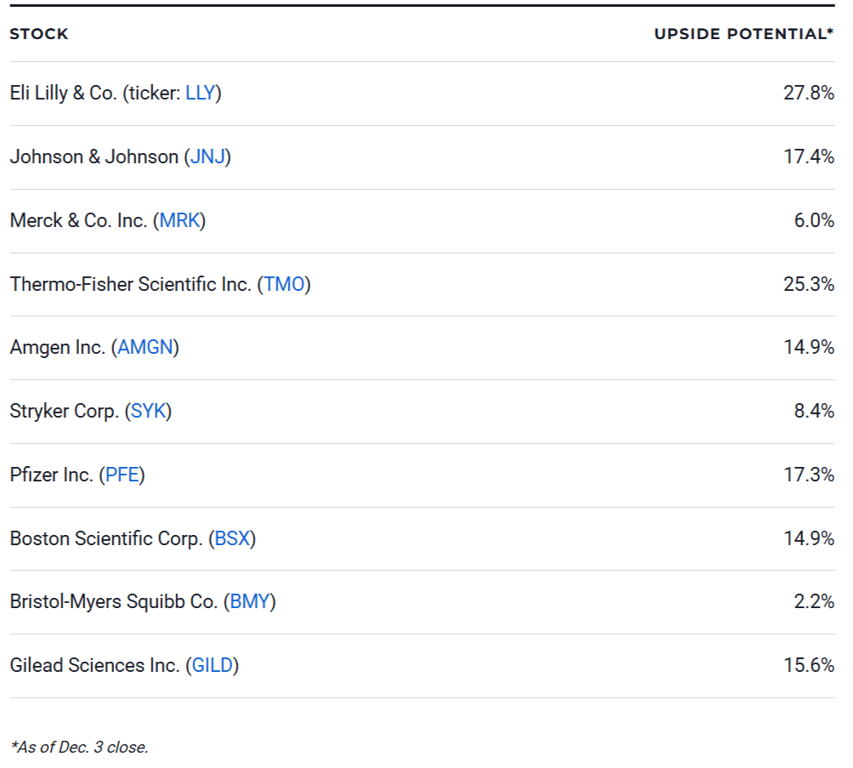Click the Boston Scientific Corp. company name
Image resolution: width=853 pixels, height=768 pixels.
pos(106,538)
